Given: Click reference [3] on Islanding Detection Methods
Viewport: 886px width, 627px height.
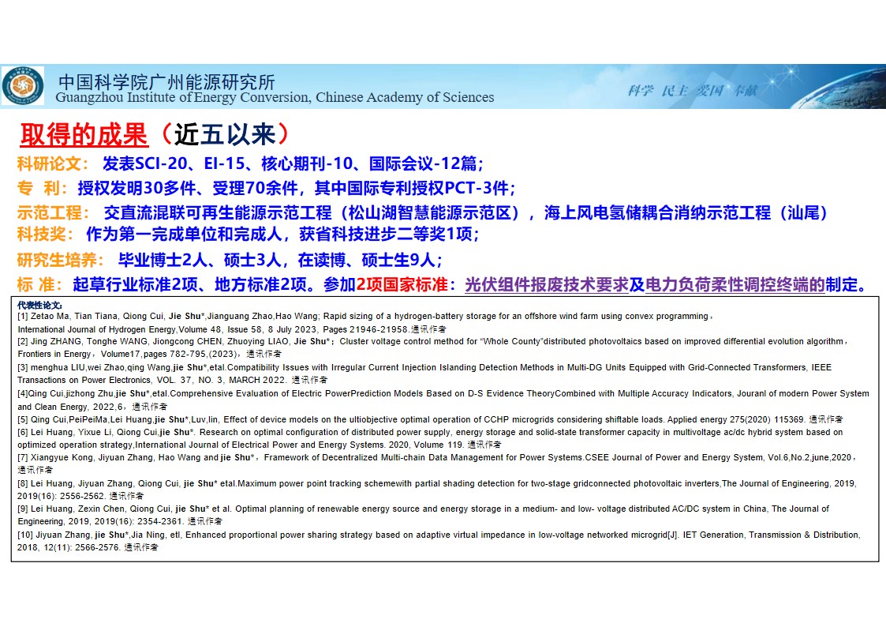Looking at the screenshot, I should (x=426, y=367).
